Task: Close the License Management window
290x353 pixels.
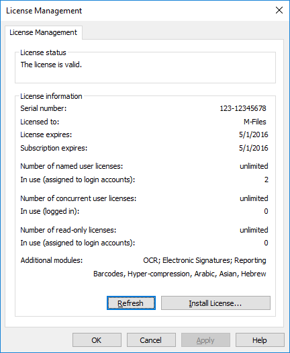Action: click(279, 10)
